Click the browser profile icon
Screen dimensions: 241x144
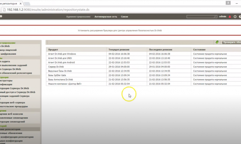point(228,3)
